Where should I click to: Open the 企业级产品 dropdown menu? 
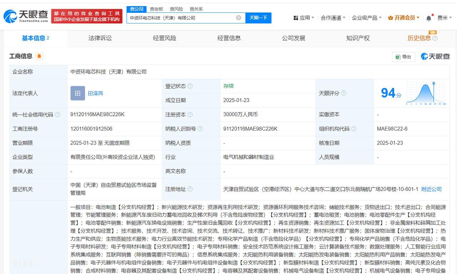(x=367, y=18)
